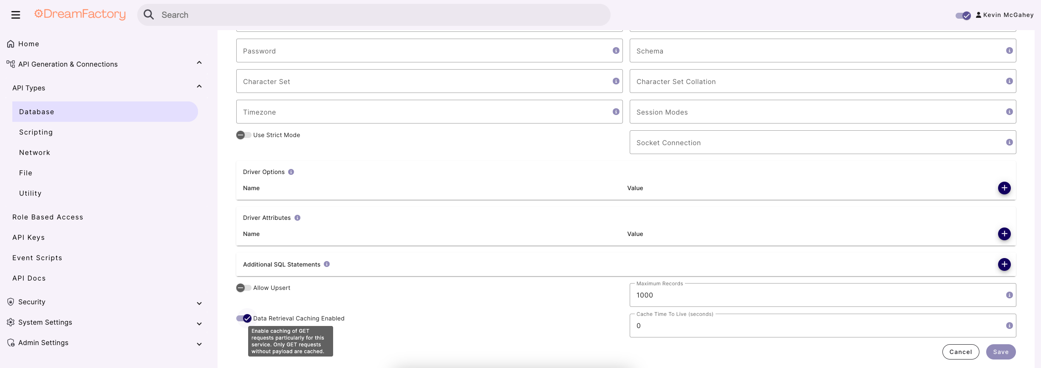Click the Save button
The image size is (1041, 368).
tap(1001, 352)
